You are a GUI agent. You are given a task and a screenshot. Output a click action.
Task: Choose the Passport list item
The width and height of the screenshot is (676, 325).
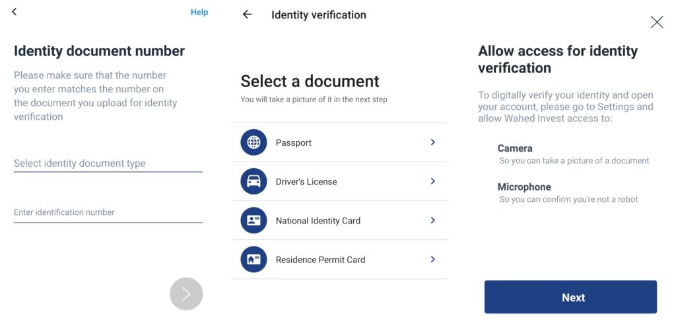340,142
